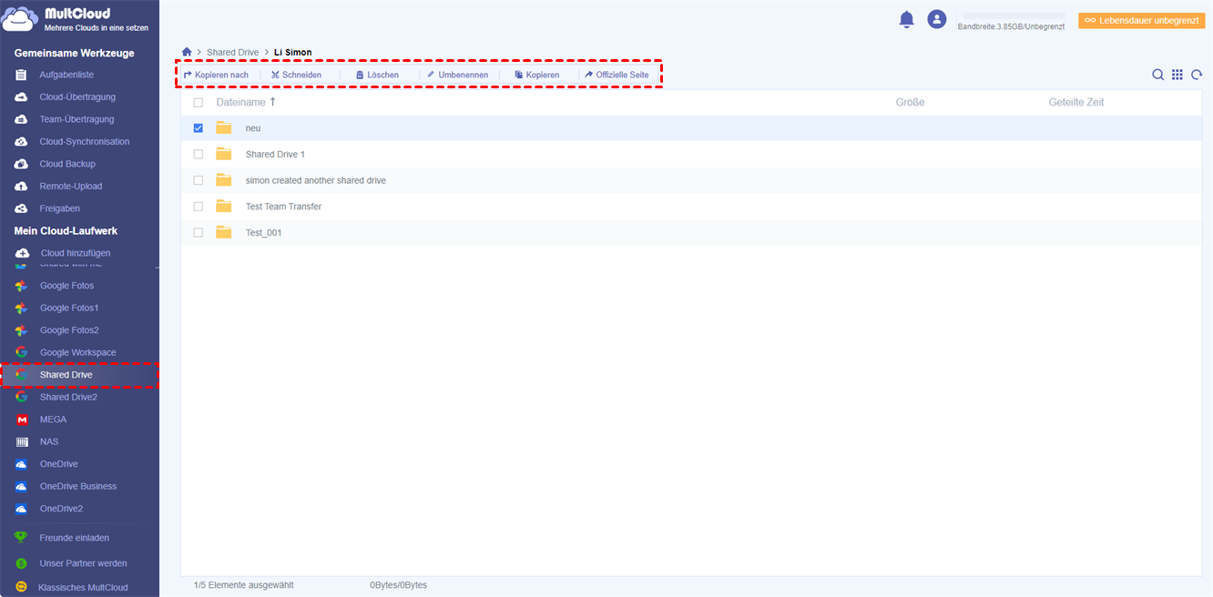Image resolution: width=1213 pixels, height=597 pixels.
Task: Click the notification bell icon
Action: coord(906,19)
